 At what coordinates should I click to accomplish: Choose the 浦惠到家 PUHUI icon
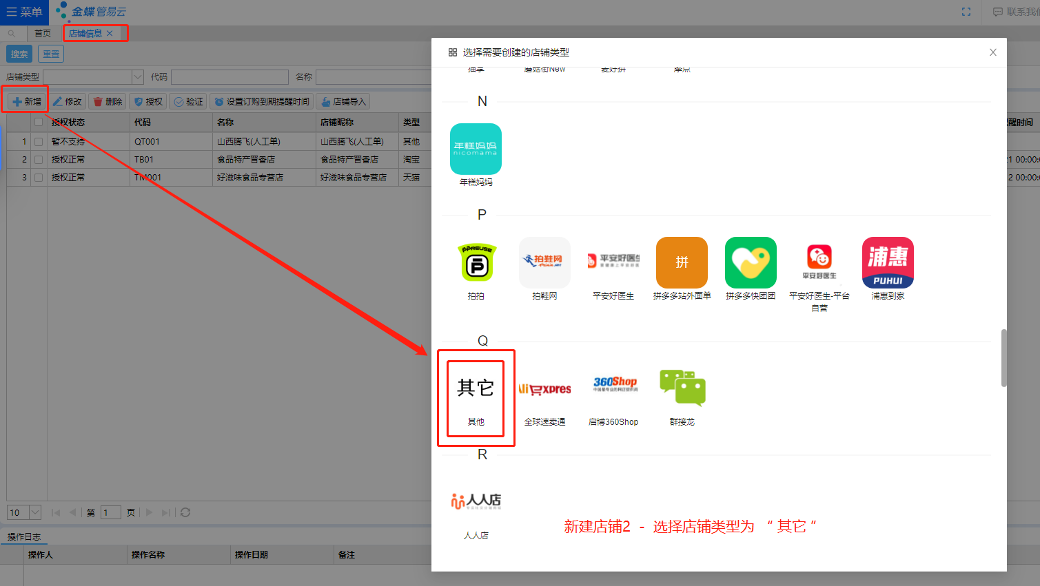pos(888,262)
